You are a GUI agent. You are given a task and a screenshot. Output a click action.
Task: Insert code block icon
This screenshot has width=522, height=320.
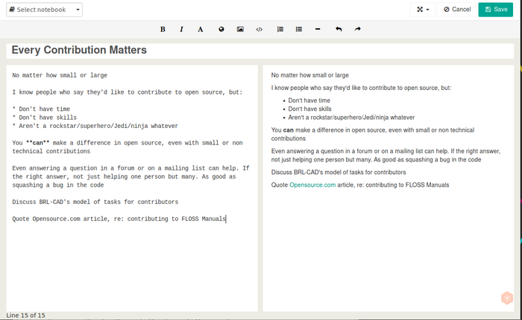coord(259,29)
